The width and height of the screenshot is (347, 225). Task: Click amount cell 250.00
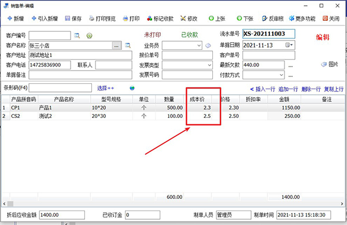[x=284, y=116]
